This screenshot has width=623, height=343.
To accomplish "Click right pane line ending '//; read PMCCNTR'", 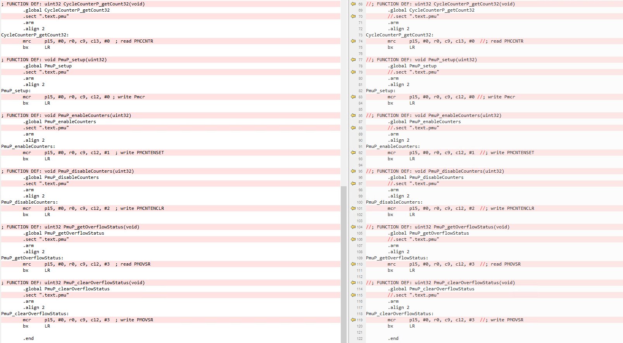I will pos(494,41).
